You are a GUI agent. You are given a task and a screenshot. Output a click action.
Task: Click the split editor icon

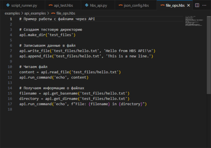[197, 6]
